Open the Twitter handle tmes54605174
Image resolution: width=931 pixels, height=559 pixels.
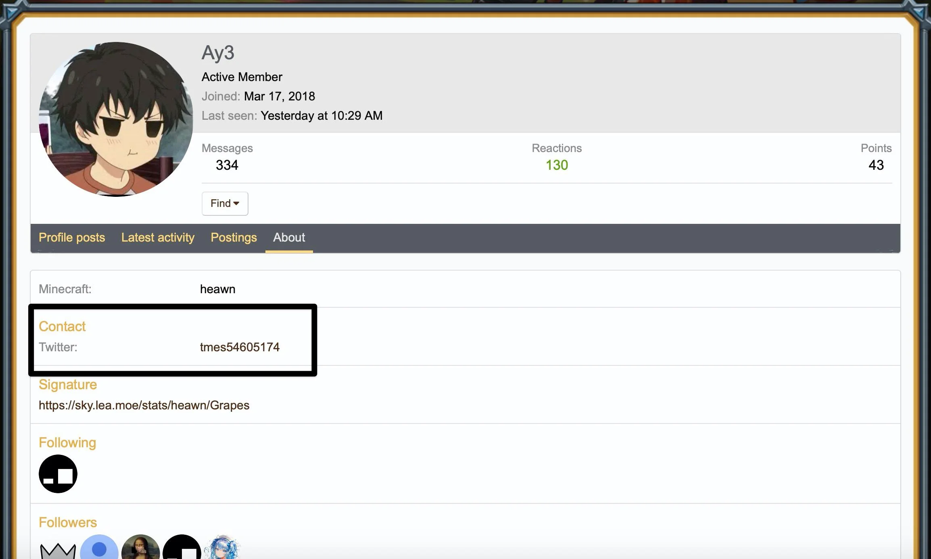tap(240, 347)
